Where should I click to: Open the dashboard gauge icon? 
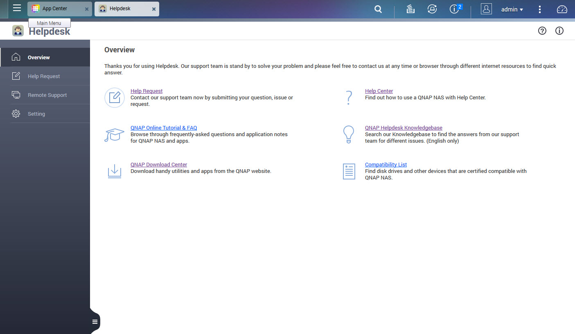(562, 9)
